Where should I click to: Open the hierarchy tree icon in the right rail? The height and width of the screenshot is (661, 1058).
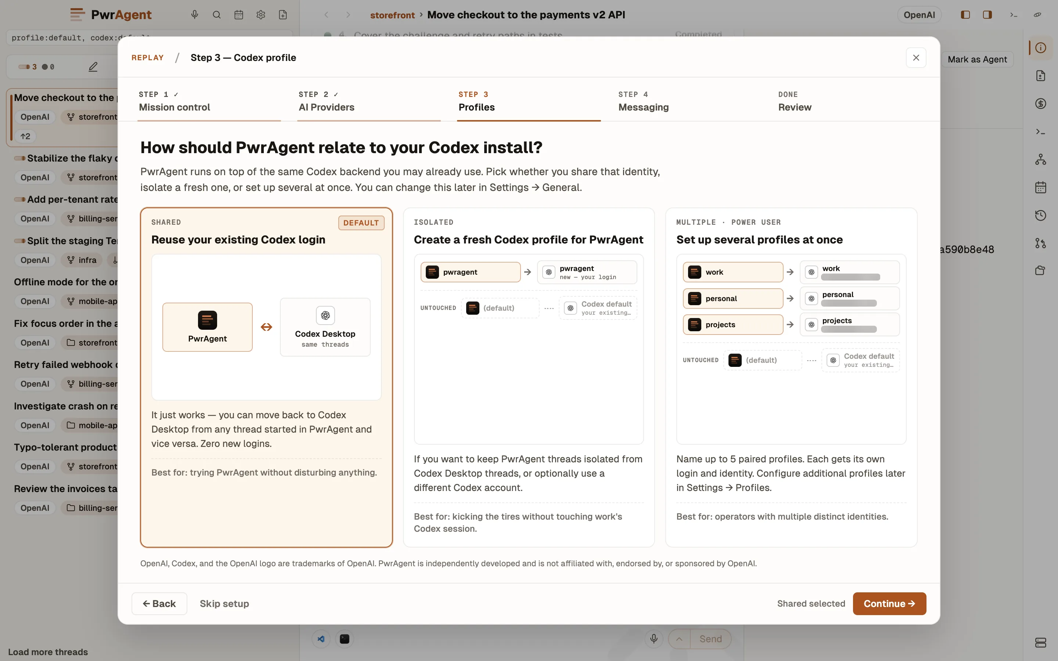tap(1040, 160)
